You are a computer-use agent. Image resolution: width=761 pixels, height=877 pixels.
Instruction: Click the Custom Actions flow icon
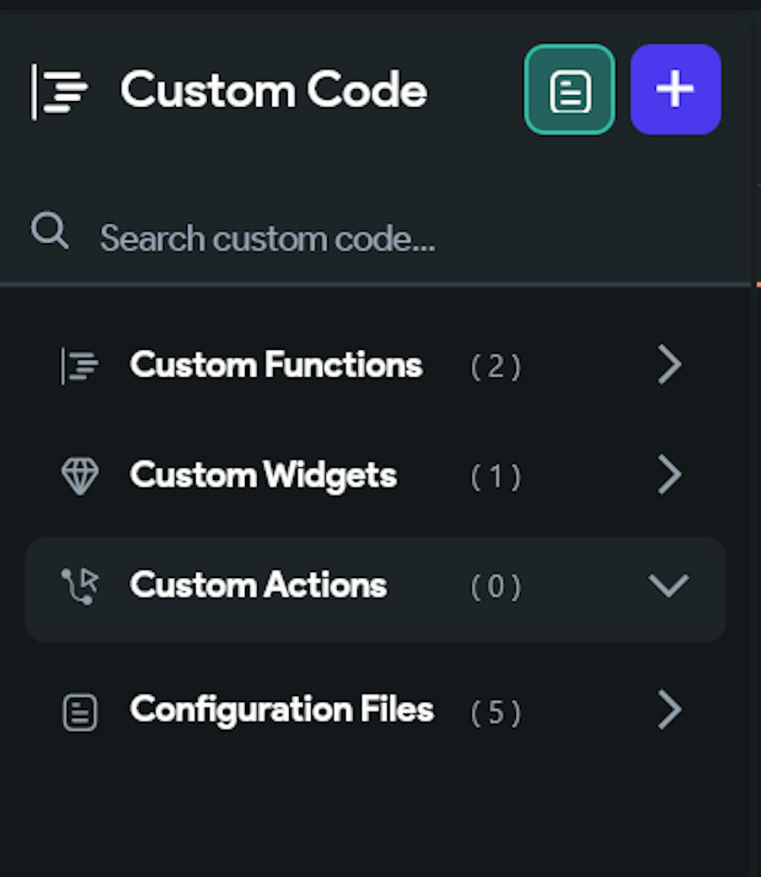click(x=80, y=586)
